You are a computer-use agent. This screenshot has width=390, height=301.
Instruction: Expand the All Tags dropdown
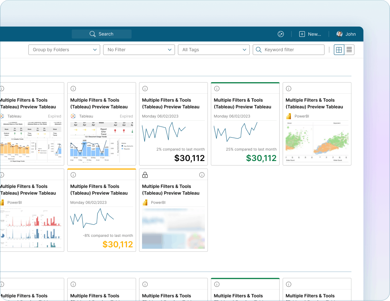click(214, 50)
